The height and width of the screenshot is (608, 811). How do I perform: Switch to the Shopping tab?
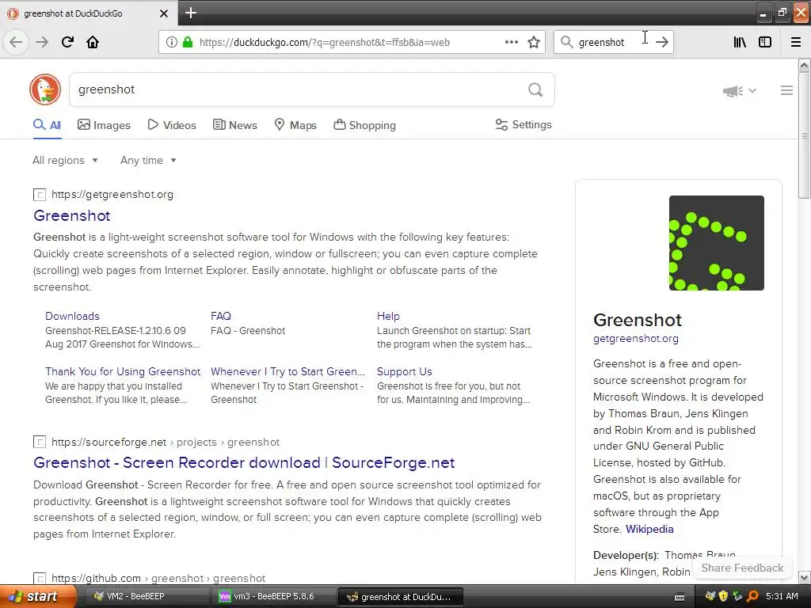tap(364, 125)
